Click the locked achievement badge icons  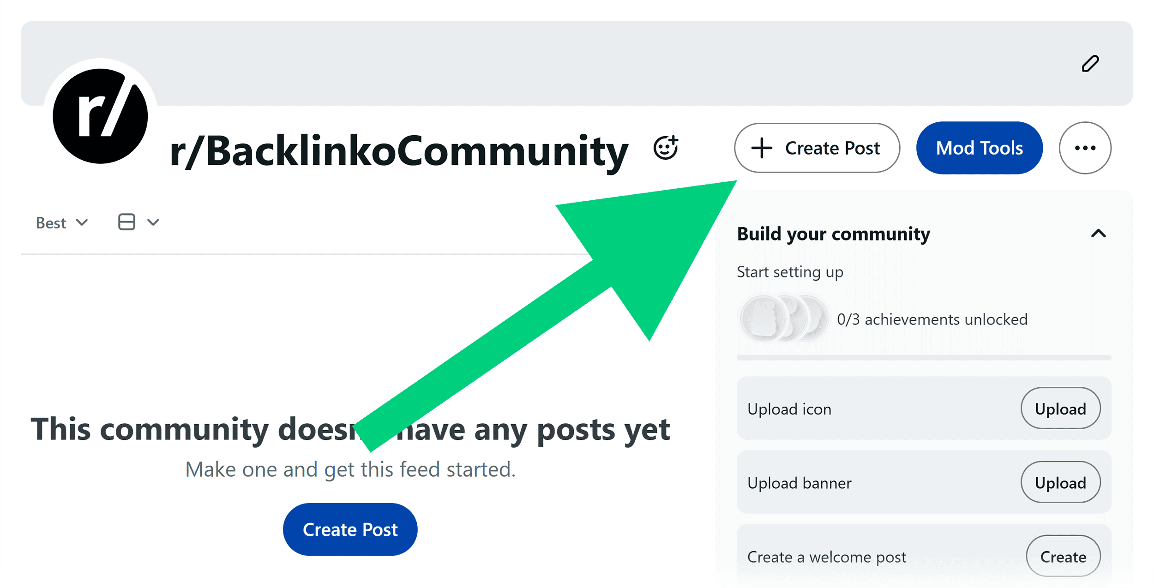pyautogui.click(x=785, y=318)
